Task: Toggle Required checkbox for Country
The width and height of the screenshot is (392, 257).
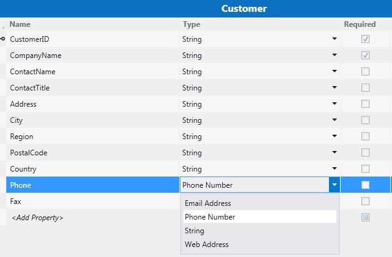Action: [x=365, y=169]
